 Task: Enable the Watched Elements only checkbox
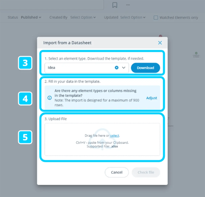[156, 17]
